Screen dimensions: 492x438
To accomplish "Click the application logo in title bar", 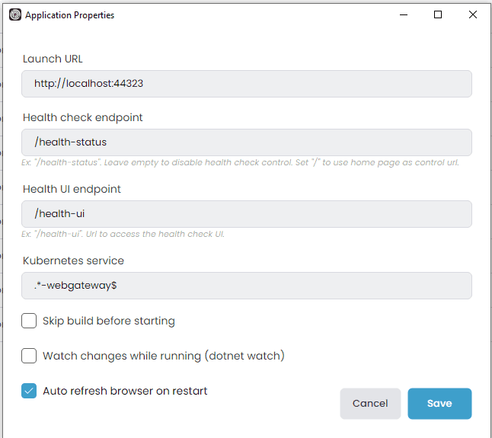I will point(14,14).
